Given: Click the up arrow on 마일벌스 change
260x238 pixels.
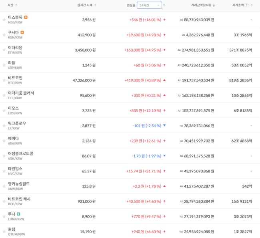Looking at the screenshot, I should pyautogui.click(x=164, y=171).
